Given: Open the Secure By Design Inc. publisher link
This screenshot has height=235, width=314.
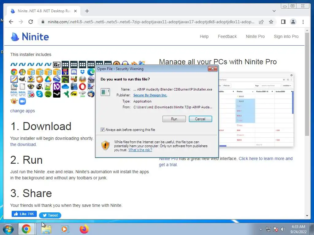Looking at the screenshot, I should point(150,95).
